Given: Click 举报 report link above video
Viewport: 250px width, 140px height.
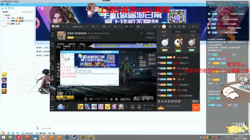Looking at the screenshot, I should (140, 44).
